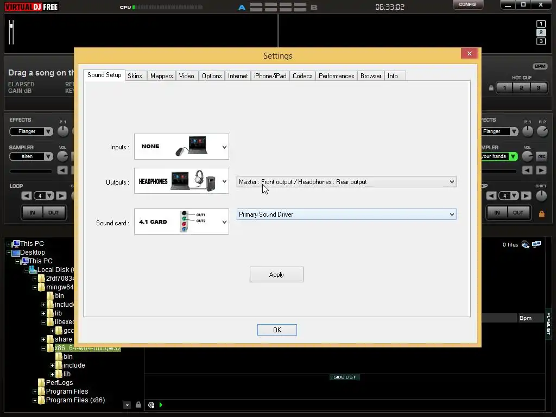Open the Internet tab
Image resolution: width=556 pixels, height=417 pixels.
coord(238,76)
